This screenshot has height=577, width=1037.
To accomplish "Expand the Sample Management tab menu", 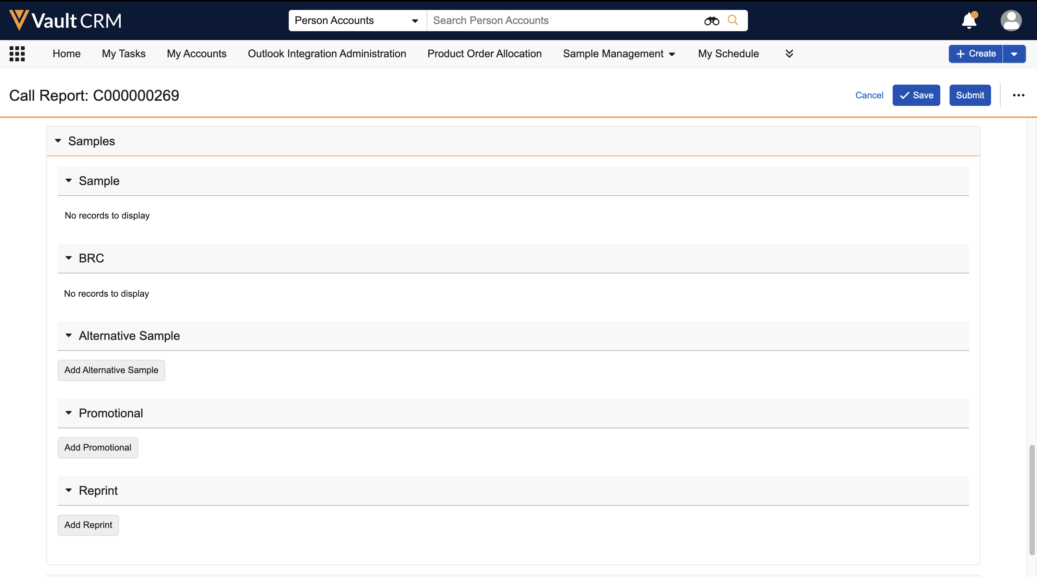I will coord(619,53).
